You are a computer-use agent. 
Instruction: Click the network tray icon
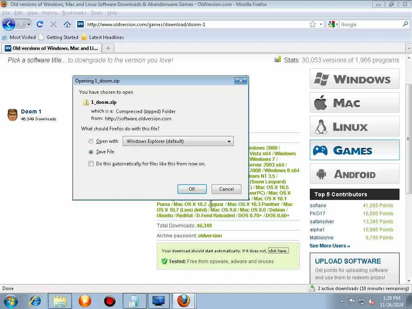362,301
